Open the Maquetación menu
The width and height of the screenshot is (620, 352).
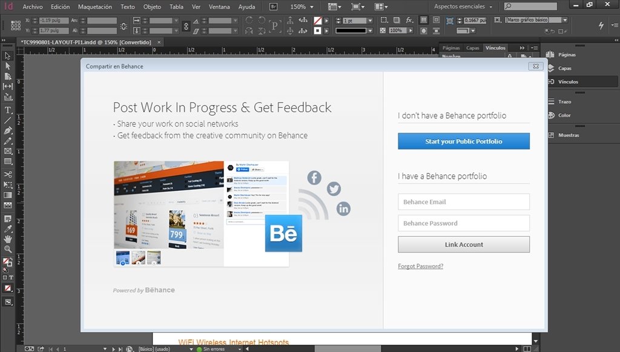(x=95, y=7)
